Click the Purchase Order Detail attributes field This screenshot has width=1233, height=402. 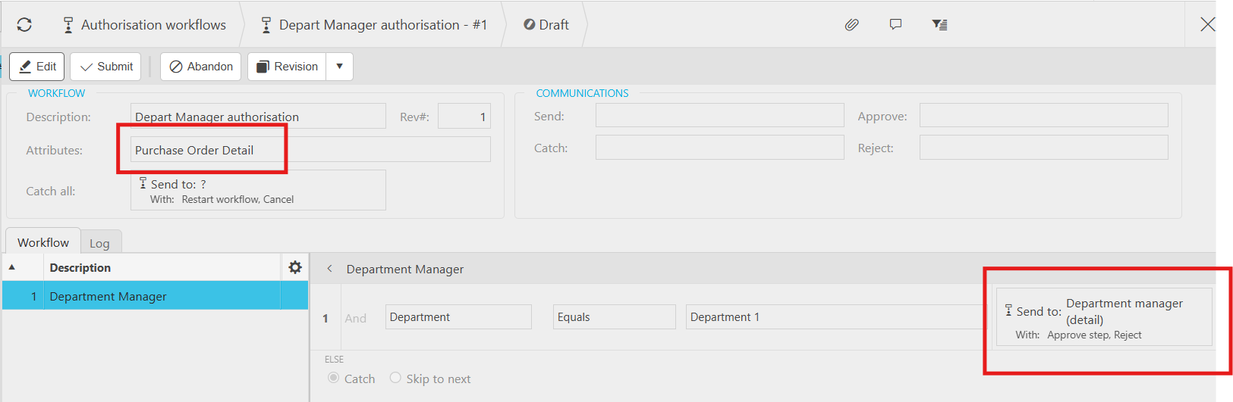pos(310,150)
